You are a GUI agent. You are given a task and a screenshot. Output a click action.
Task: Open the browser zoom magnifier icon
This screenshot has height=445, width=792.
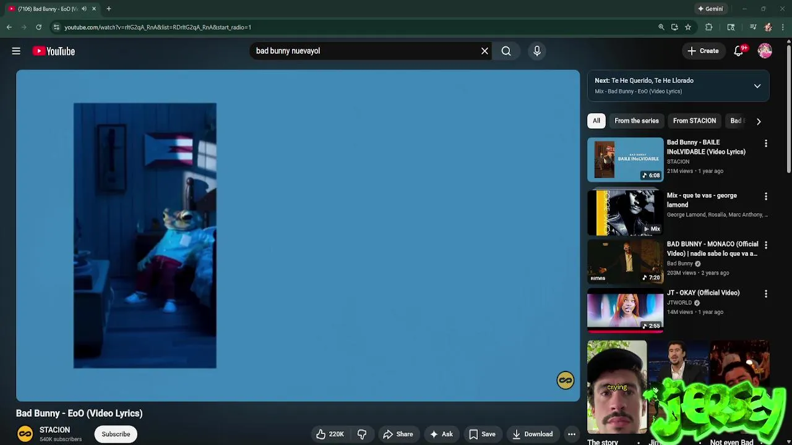(x=661, y=27)
